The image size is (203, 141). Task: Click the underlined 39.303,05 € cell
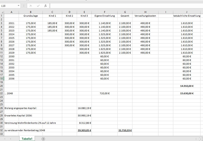pos(84,130)
